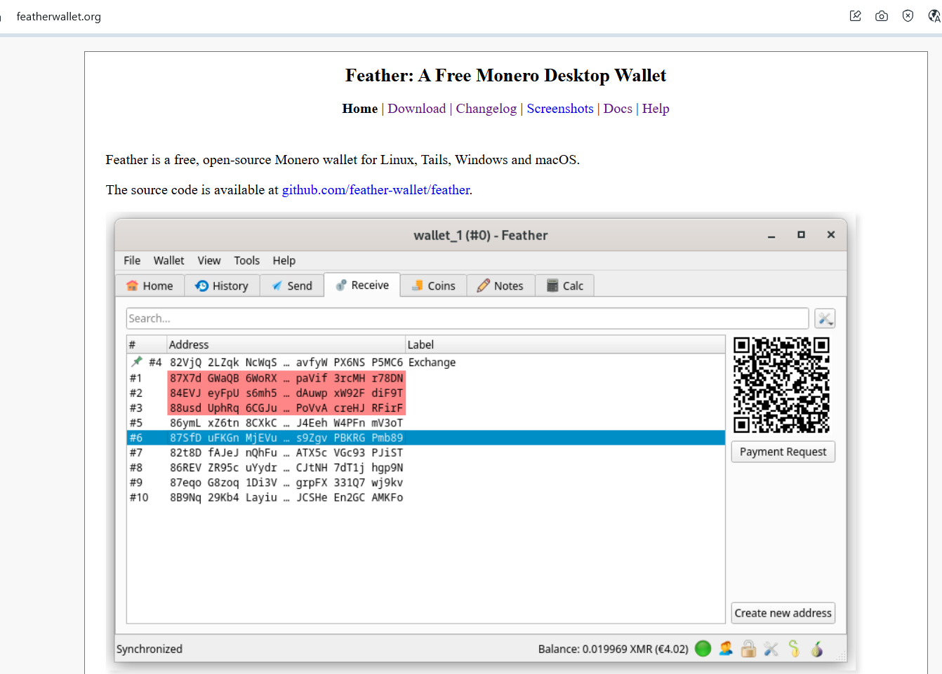The width and height of the screenshot is (942, 674).
Task: Click the green connection status indicator
Action: [703, 649]
